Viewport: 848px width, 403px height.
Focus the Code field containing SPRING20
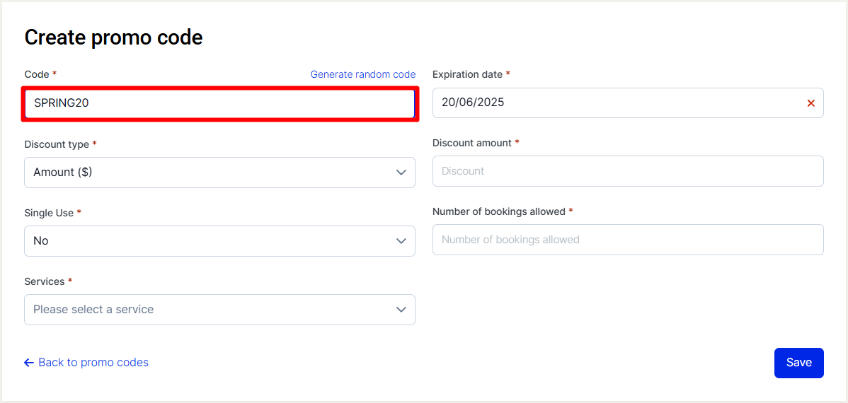click(x=219, y=103)
